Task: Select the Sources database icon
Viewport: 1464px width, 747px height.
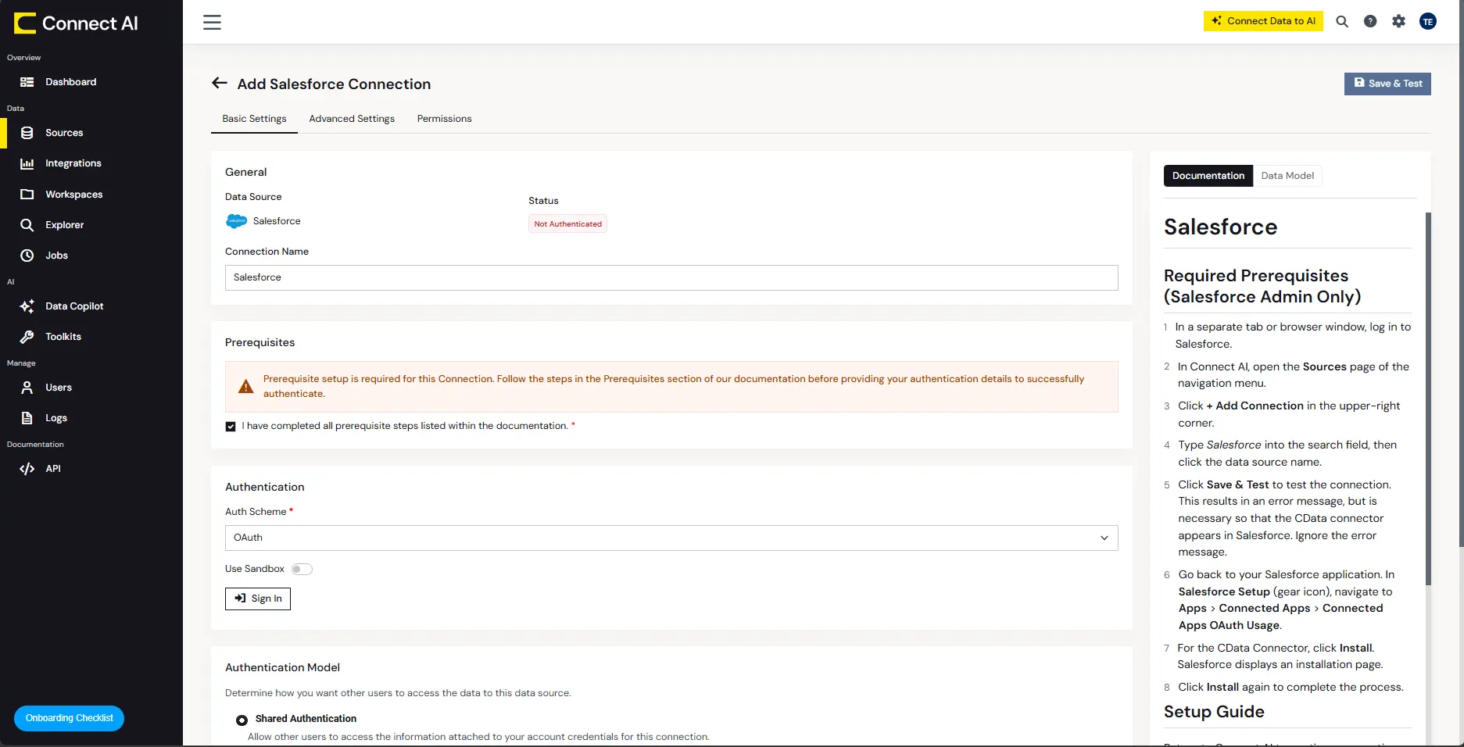Action: coord(27,133)
